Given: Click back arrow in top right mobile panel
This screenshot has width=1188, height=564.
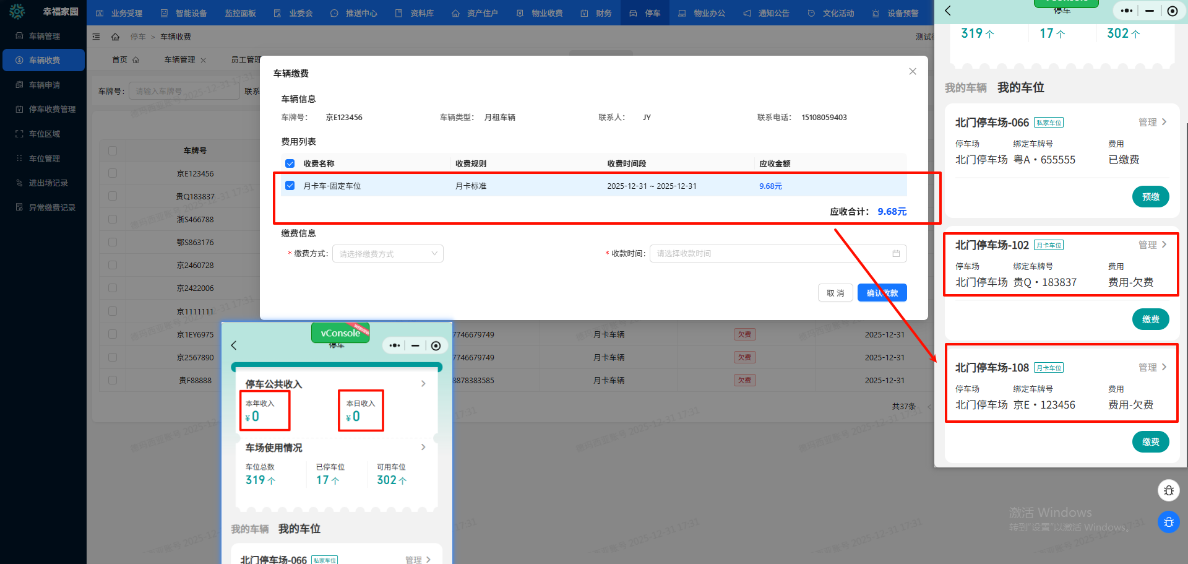Looking at the screenshot, I should (947, 11).
